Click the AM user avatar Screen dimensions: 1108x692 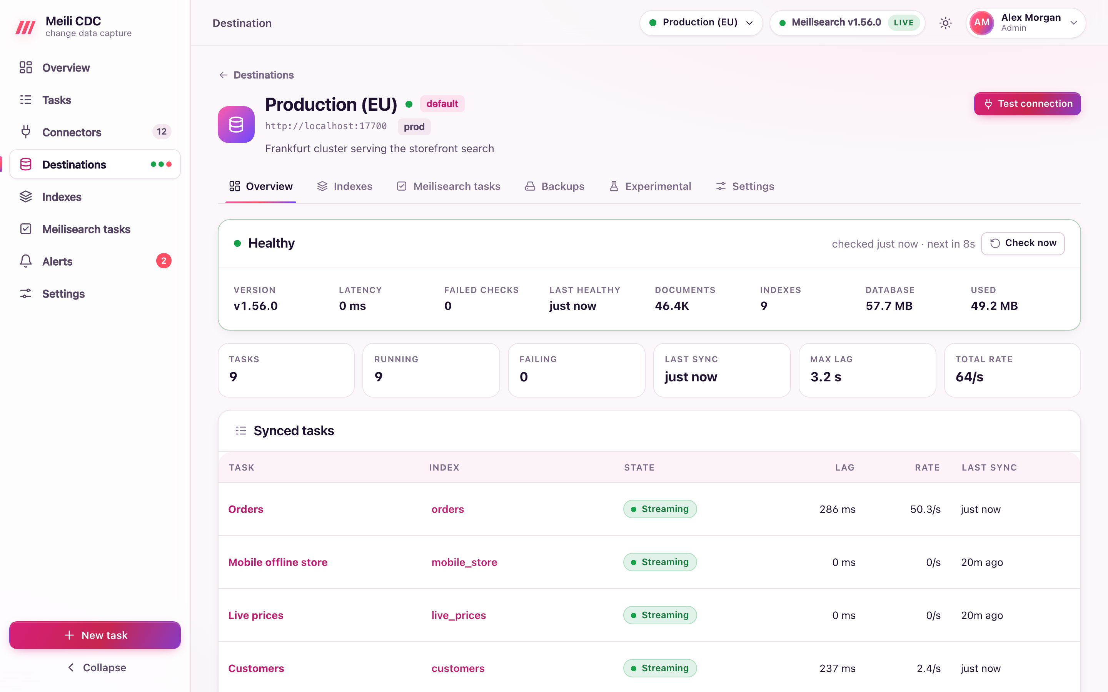pos(982,23)
